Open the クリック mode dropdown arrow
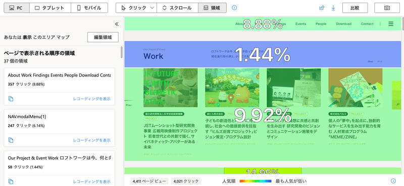Screen dimensions: 404x186 tap(153, 8)
